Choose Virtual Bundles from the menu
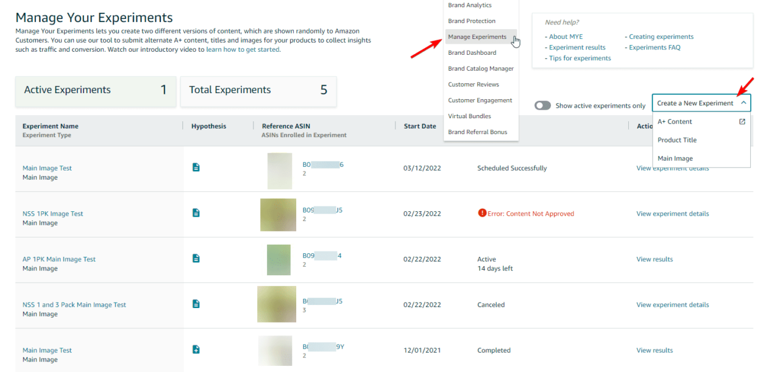The width and height of the screenshot is (780, 372). coord(469,116)
